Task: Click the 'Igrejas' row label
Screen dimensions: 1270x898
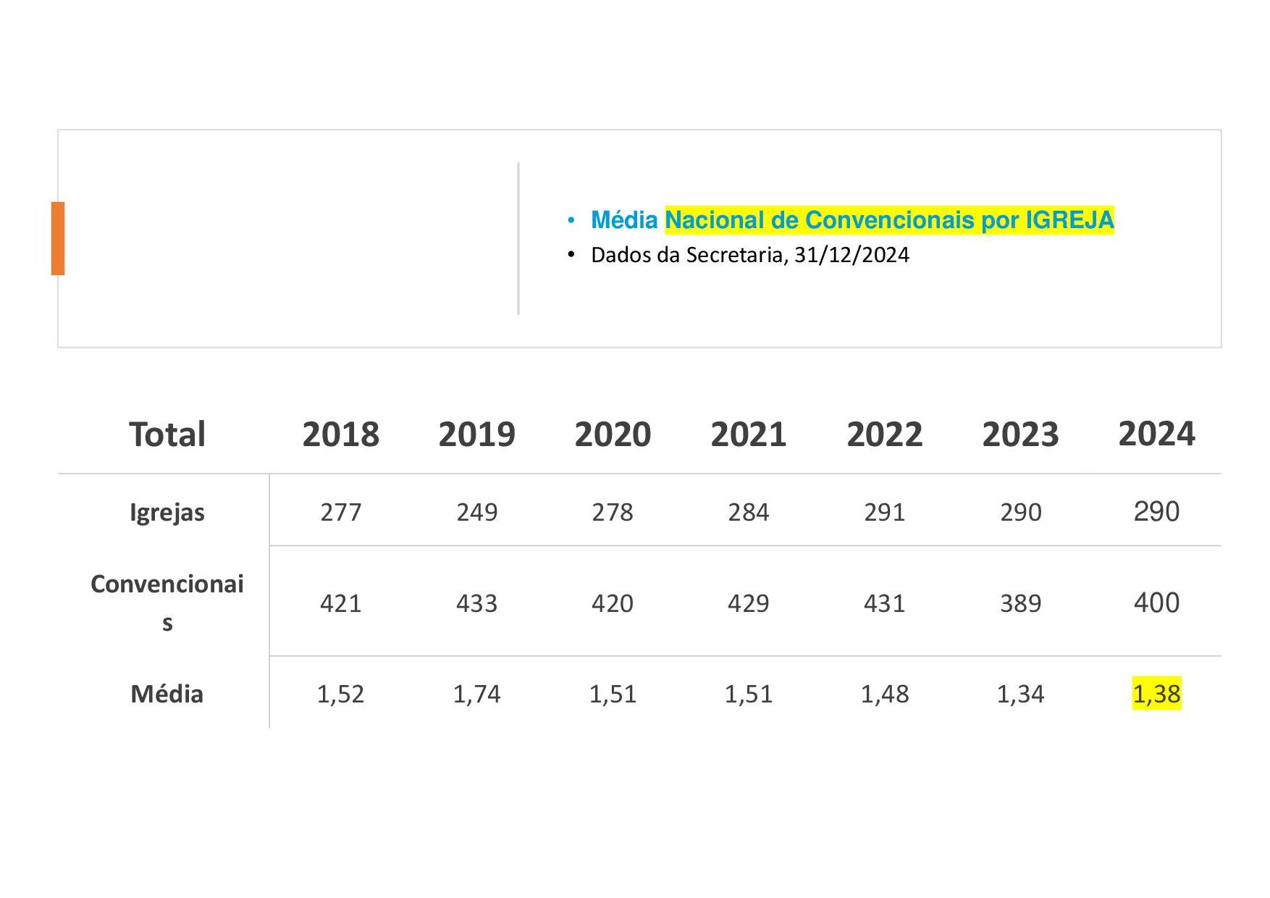Action: coord(167,513)
